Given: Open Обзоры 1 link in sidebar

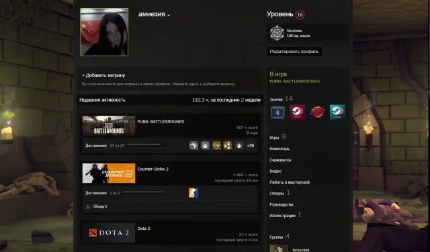Looking at the screenshot, I should point(279,193).
